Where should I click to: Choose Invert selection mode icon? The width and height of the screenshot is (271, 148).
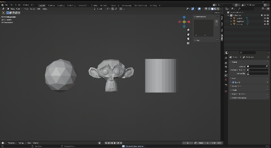click(x=16, y=13)
